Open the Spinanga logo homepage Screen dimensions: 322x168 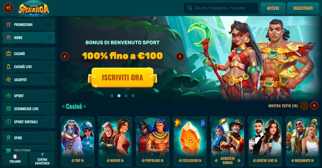(34, 8)
